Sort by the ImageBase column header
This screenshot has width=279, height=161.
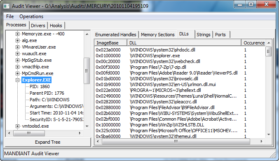click(111, 43)
